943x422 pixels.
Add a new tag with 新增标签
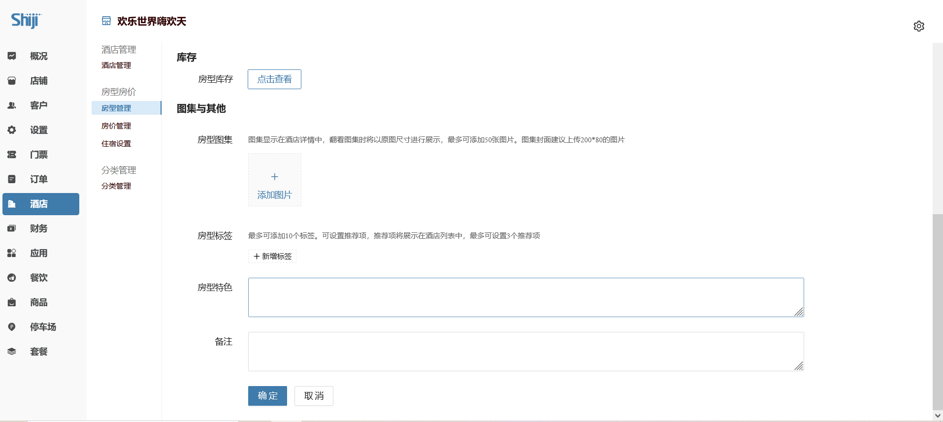pyautogui.click(x=272, y=257)
